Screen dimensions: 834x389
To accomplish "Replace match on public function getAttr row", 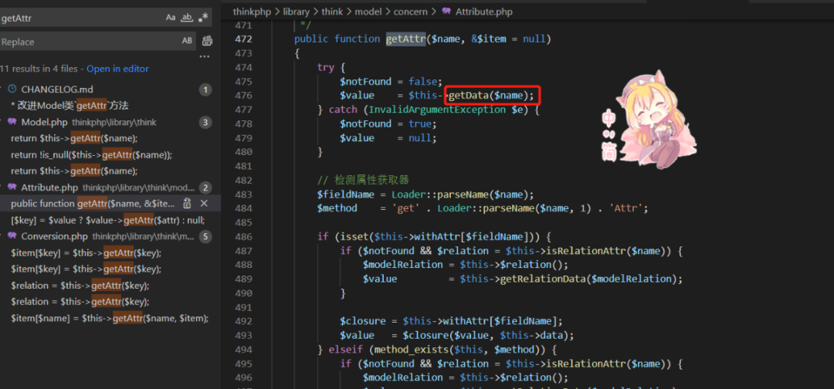I will 187,204.
